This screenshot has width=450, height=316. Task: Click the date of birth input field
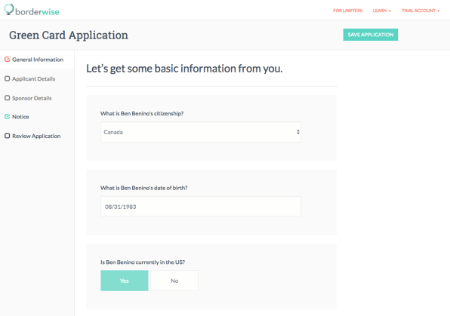[201, 207]
